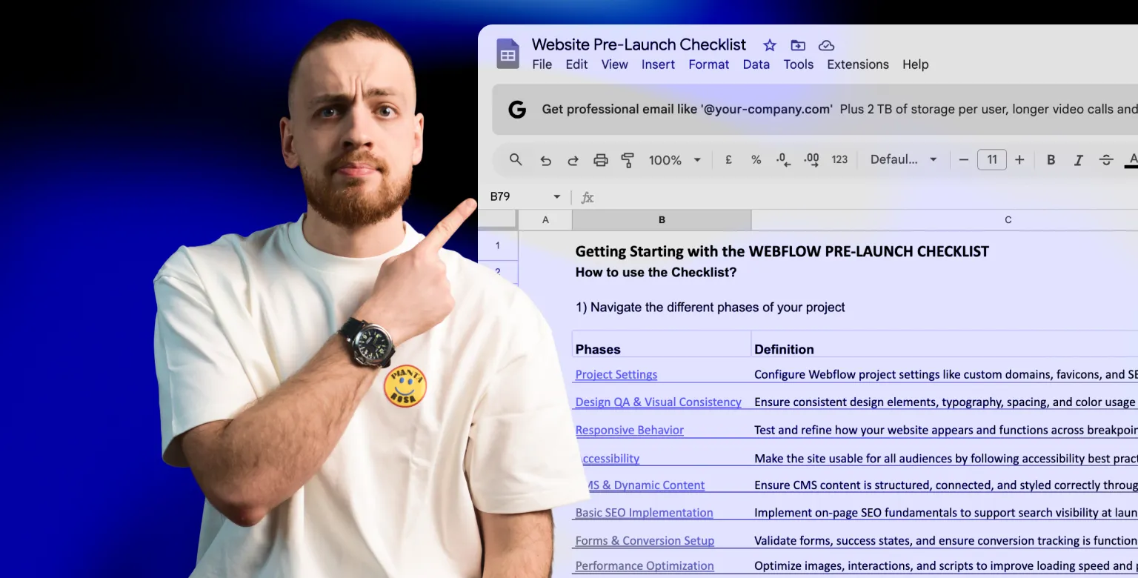Click the print icon
Viewport: 1138px width, 578px height.
click(601, 160)
